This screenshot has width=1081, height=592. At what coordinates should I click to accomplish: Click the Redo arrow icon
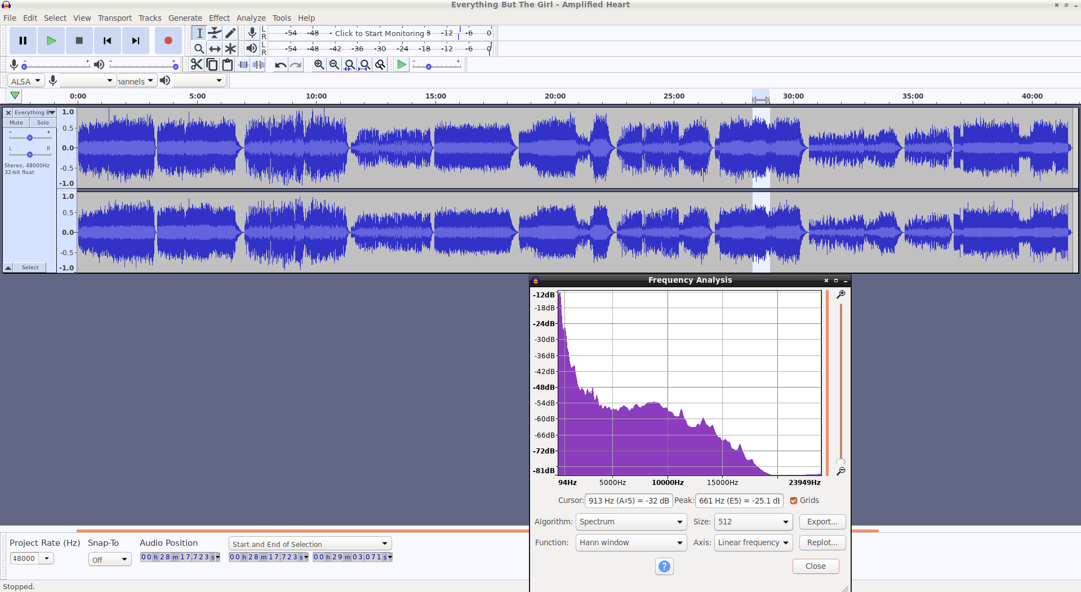point(296,65)
